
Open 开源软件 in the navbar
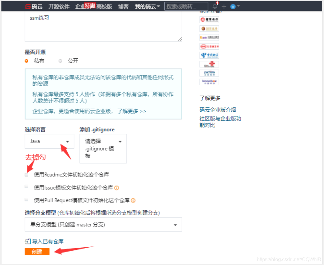[59, 7]
